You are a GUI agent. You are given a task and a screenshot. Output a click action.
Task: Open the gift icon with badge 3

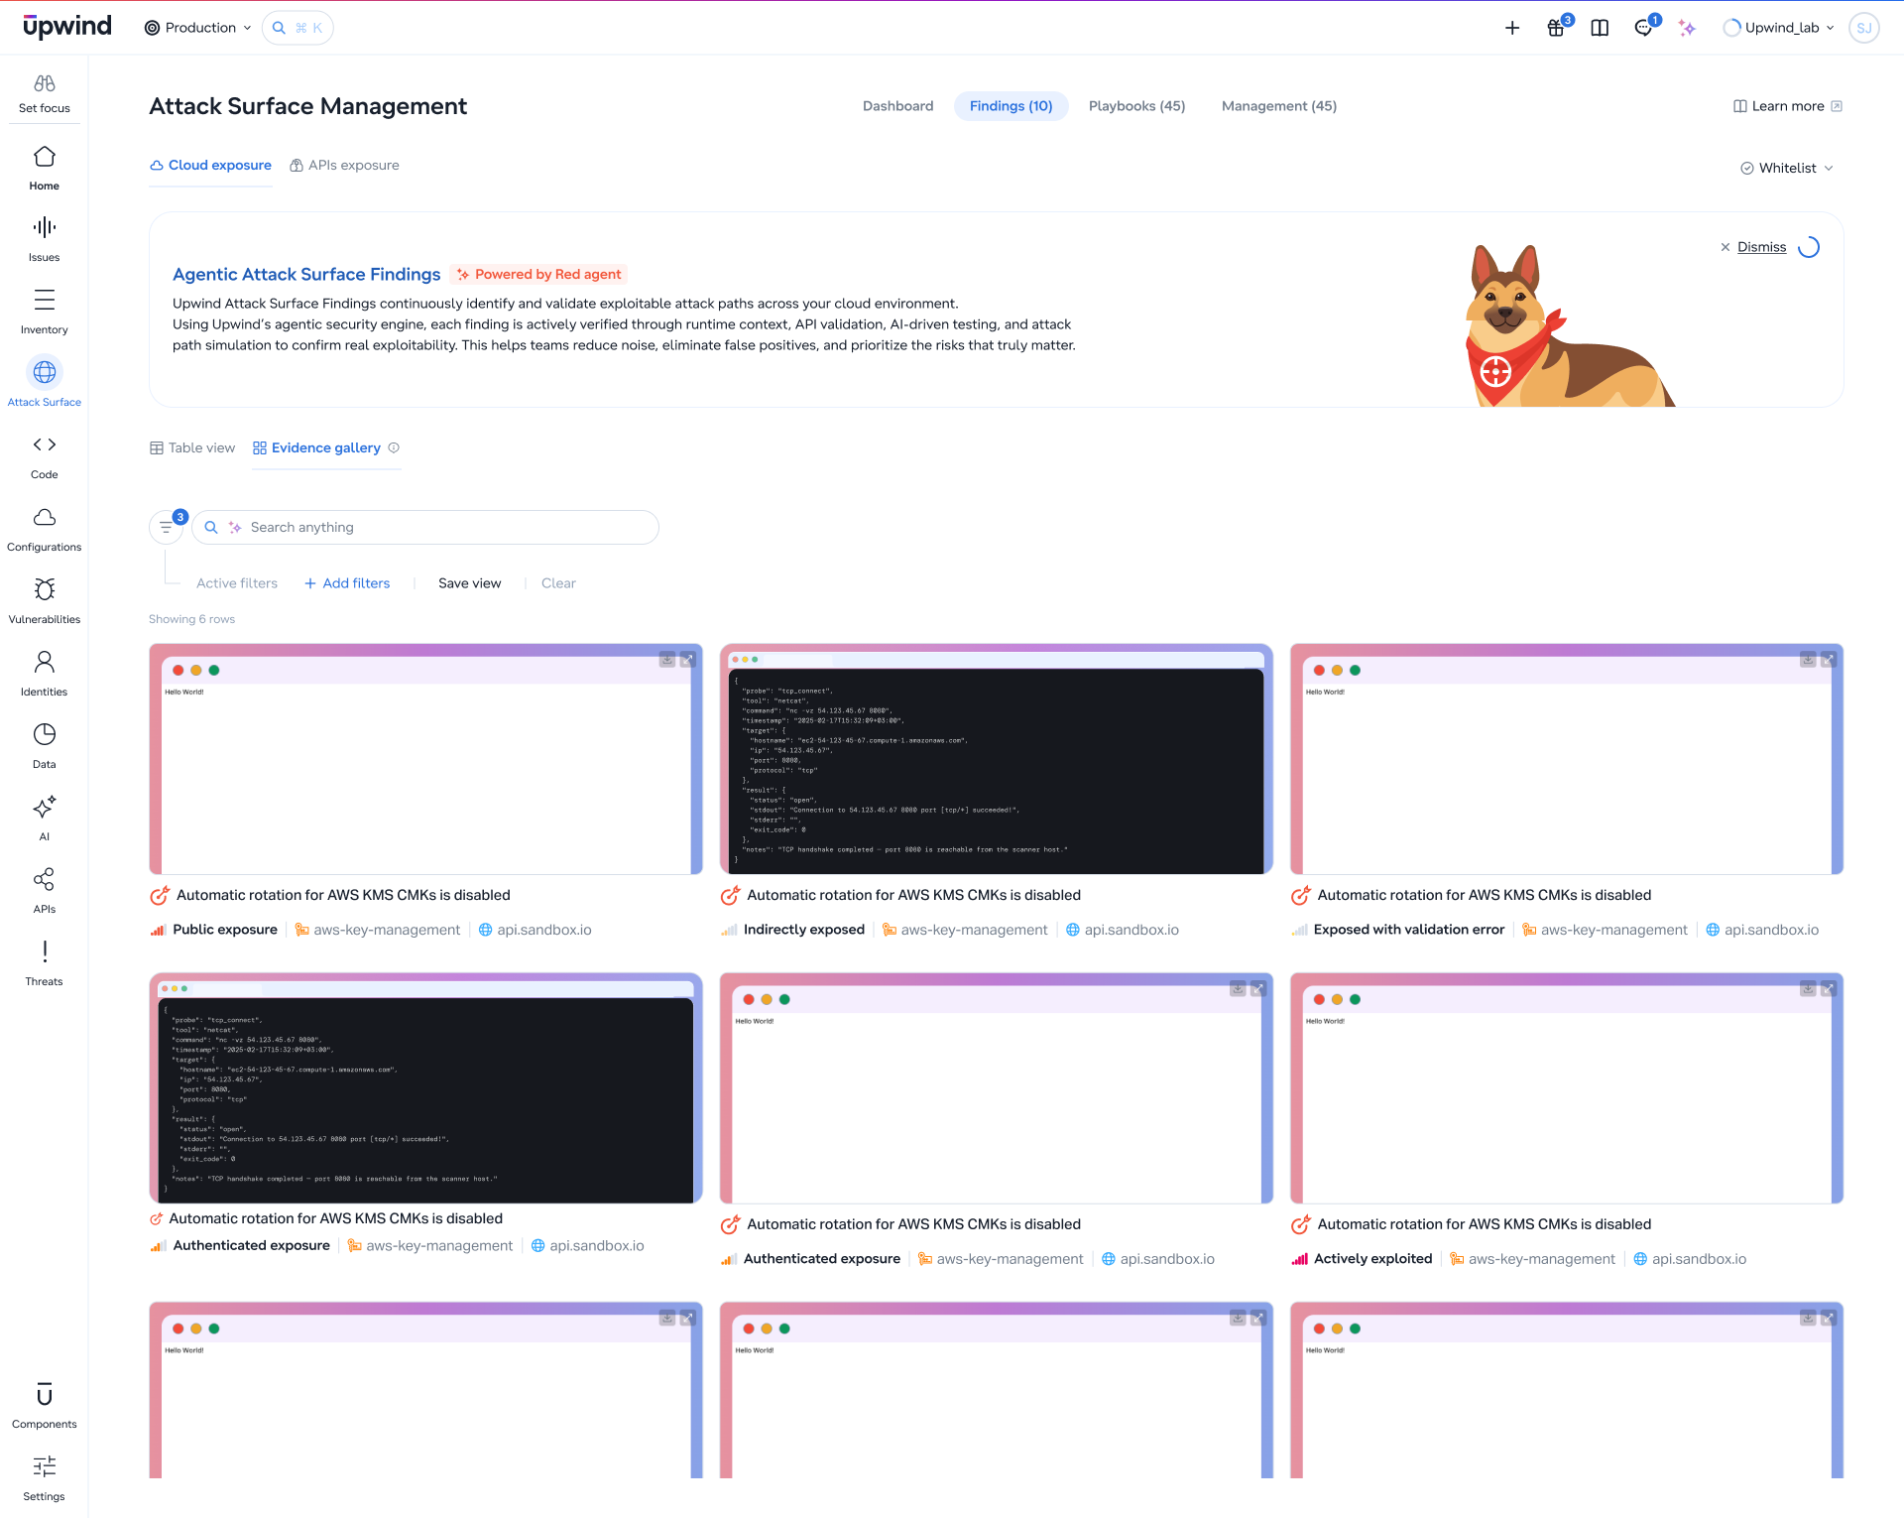pyautogui.click(x=1556, y=28)
